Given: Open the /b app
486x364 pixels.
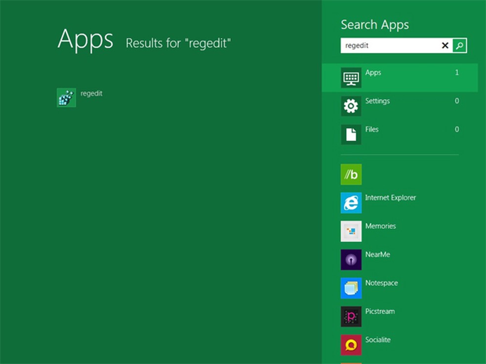Looking at the screenshot, I should coord(351,174).
